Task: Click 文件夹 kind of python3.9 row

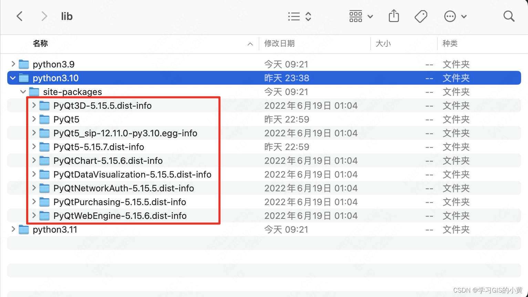Action: coord(456,64)
